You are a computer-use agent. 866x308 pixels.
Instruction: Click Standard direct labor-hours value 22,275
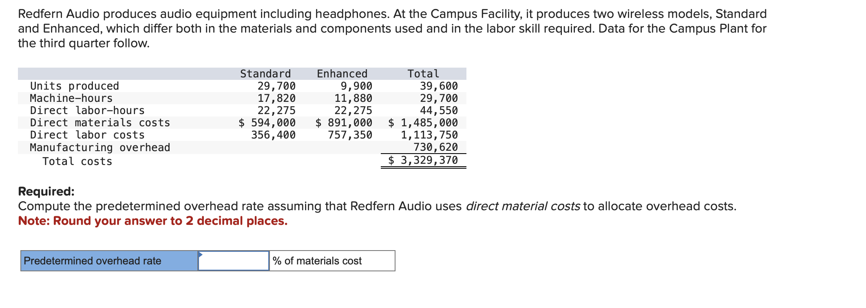(276, 110)
